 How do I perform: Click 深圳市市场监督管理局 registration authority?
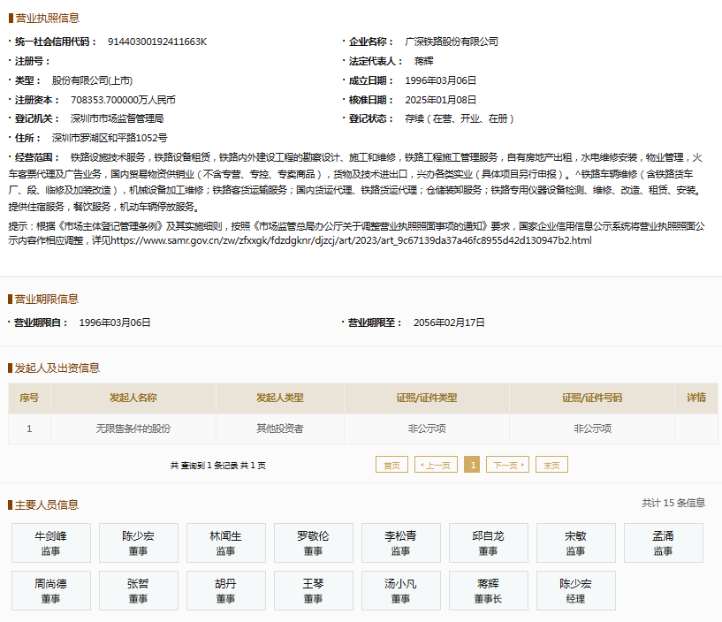(x=117, y=118)
